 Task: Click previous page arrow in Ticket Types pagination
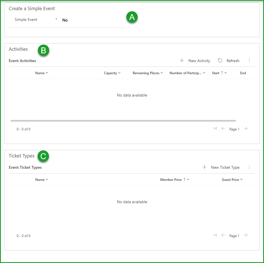tap(223, 235)
